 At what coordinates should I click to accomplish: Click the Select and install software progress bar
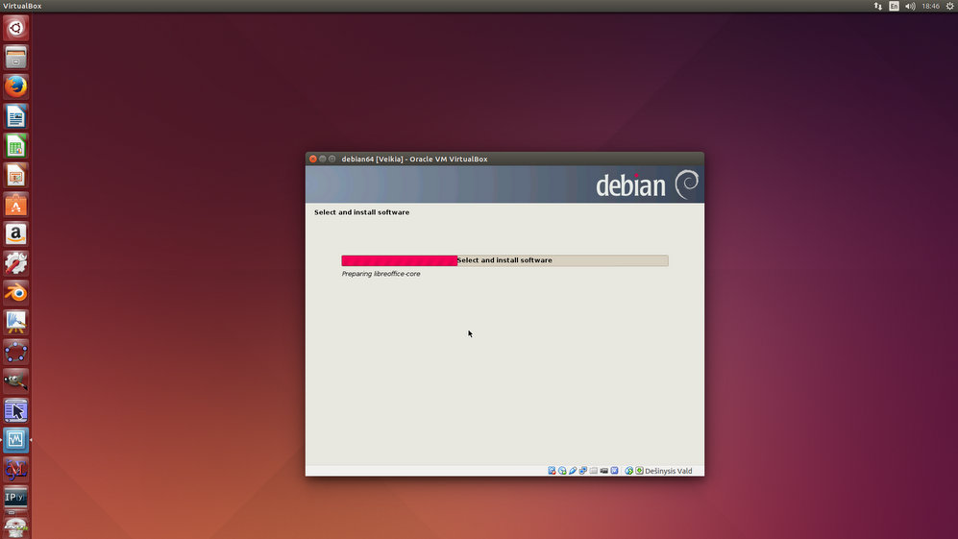(504, 260)
